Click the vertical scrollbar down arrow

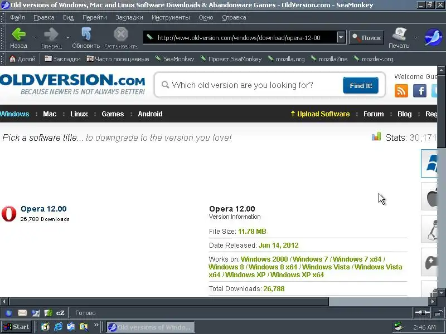pos(441,293)
